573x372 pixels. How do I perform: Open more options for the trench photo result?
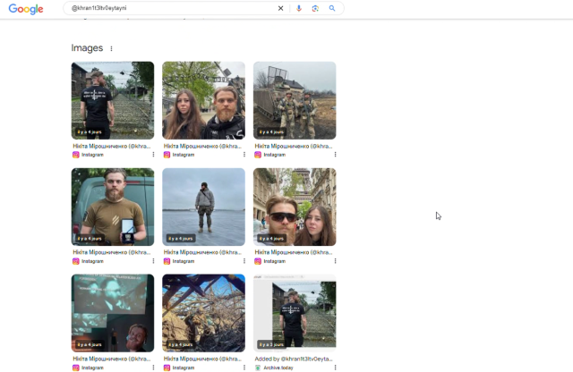pyautogui.click(x=244, y=368)
